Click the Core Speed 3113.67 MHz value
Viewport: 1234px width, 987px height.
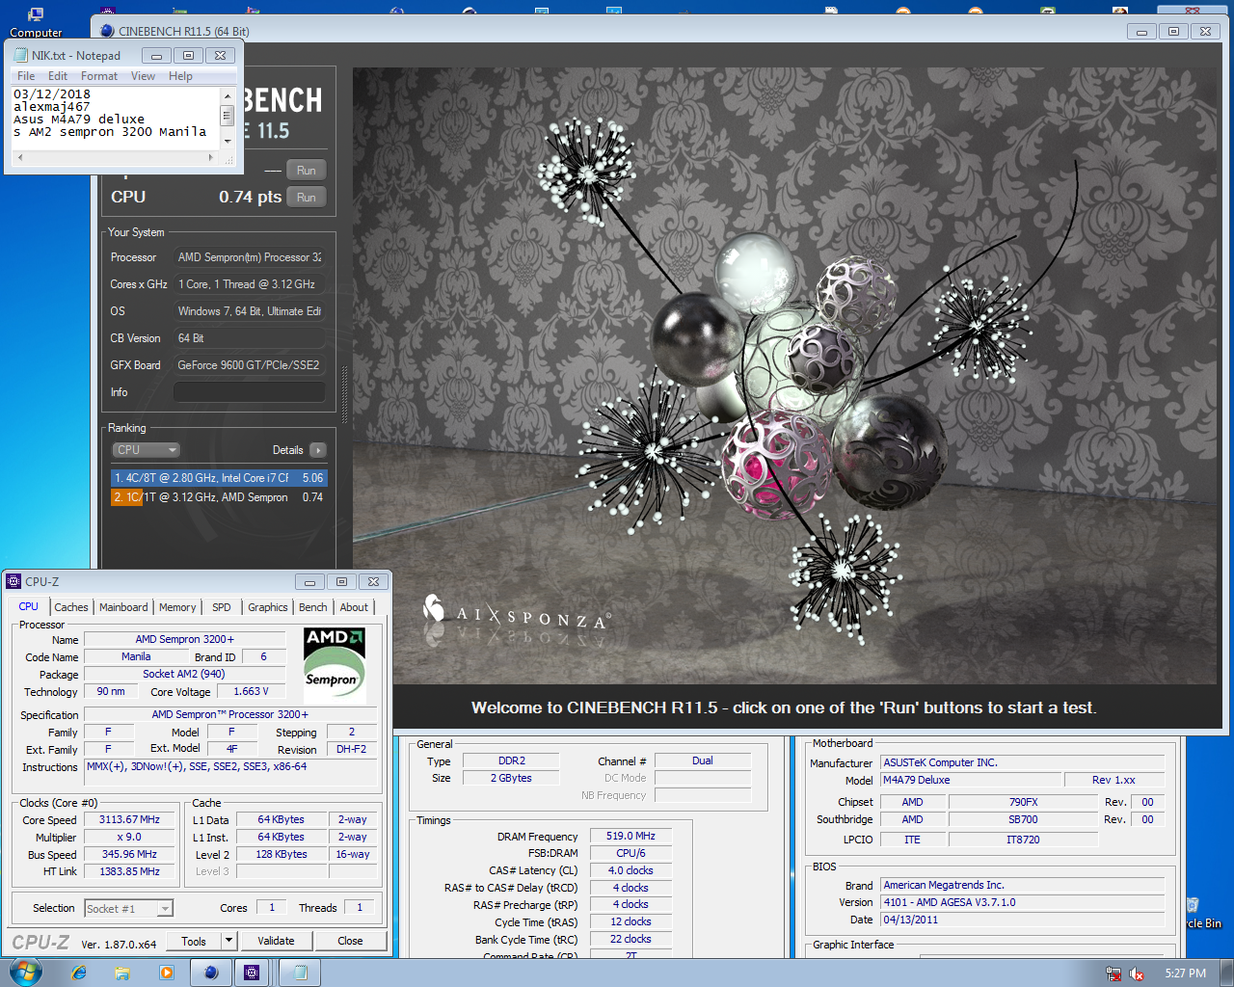129,820
